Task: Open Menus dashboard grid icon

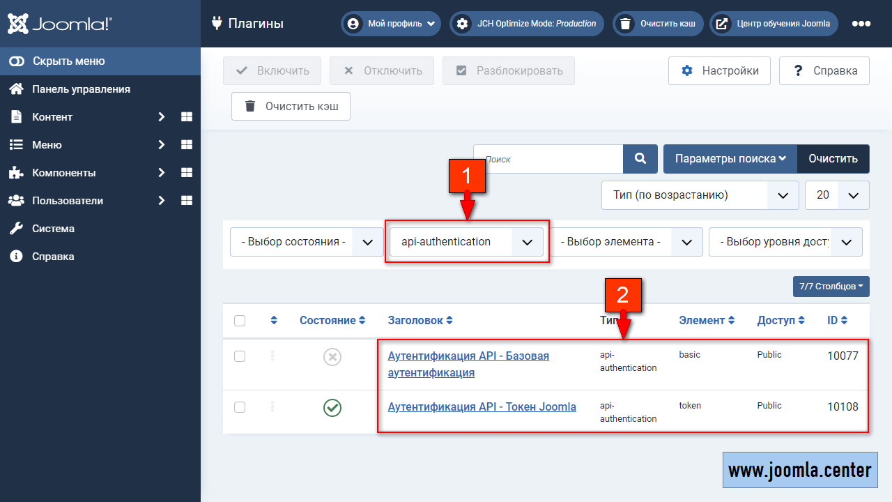Action: 187,145
